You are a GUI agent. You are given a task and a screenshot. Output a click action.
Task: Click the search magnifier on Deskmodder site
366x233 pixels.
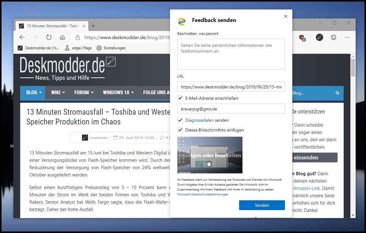coord(337,93)
